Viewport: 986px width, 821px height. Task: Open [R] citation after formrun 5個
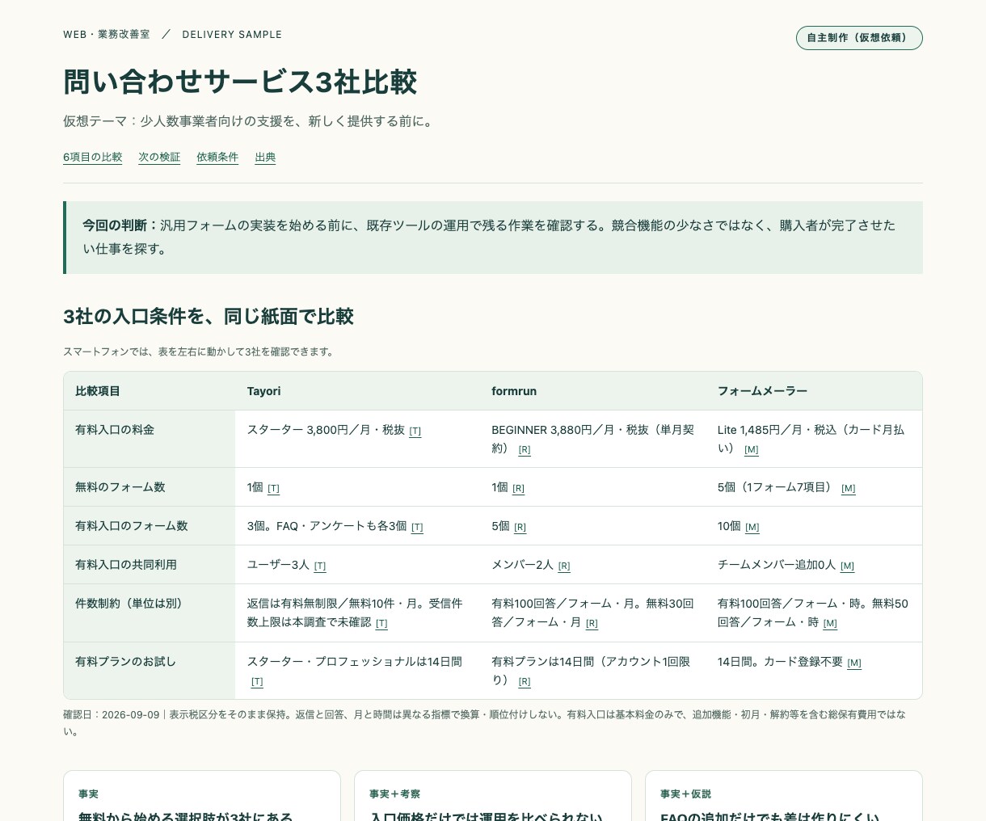[x=520, y=527]
